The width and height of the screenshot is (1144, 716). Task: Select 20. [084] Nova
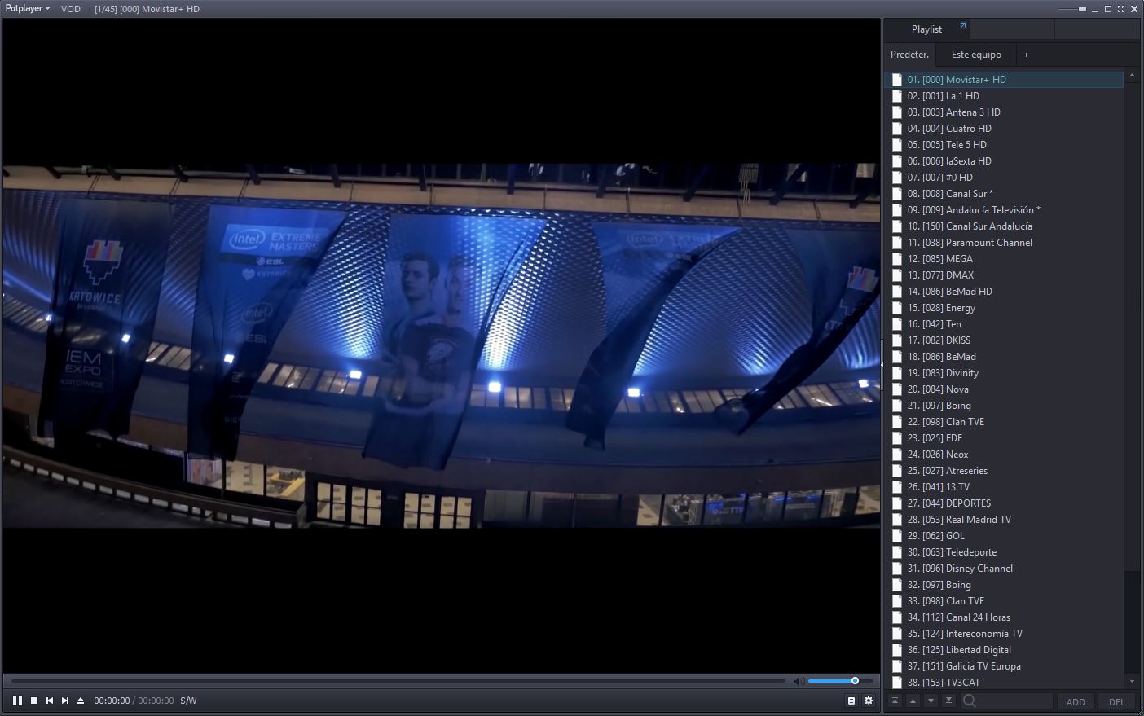(x=1004, y=389)
